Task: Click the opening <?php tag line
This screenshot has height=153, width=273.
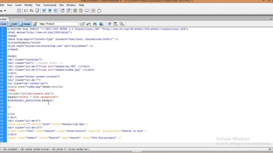Action: [x=12, y=90]
